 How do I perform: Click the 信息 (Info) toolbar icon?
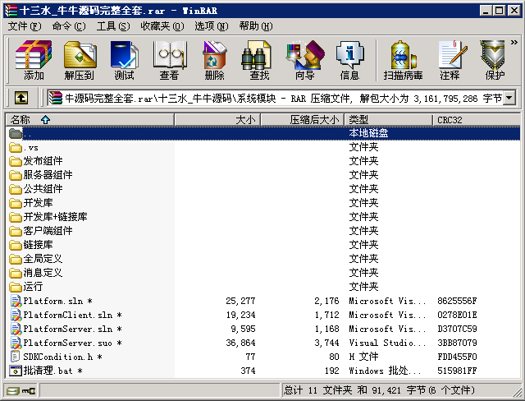[349, 61]
